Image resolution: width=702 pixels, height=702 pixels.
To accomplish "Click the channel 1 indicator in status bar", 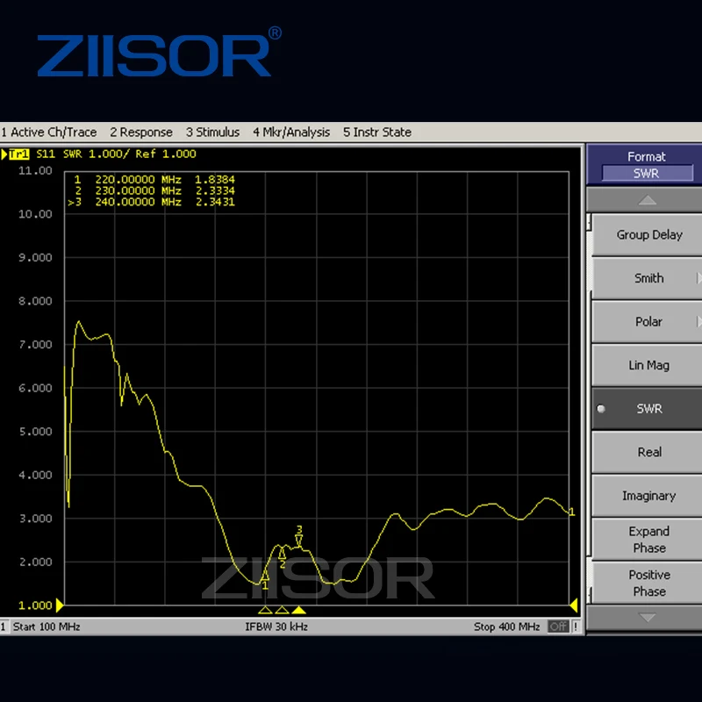I will point(4,627).
